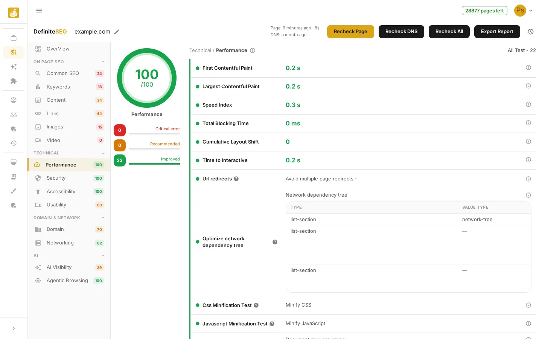Click the Recheck DNS button
Image resolution: width=542 pixels, height=339 pixels.
click(x=401, y=32)
